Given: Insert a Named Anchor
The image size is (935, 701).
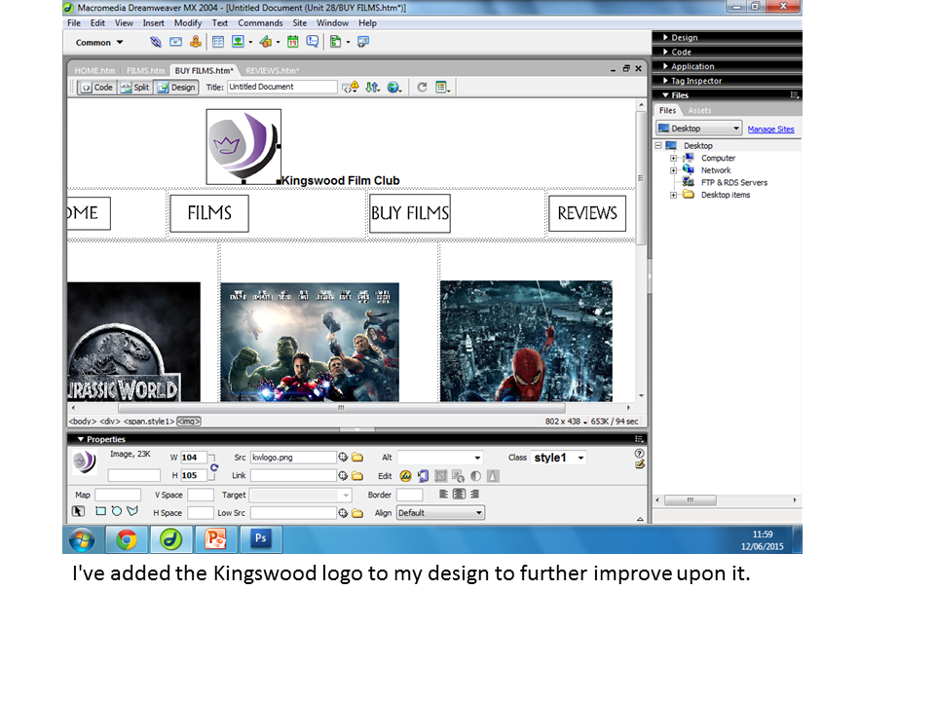Looking at the screenshot, I should click(195, 42).
